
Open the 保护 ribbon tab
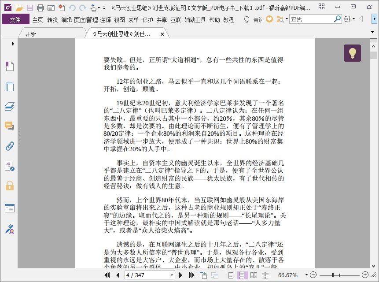(x=148, y=19)
